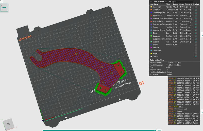
Task: Enable Travel moves display checkbox
Action: click(195, 45)
